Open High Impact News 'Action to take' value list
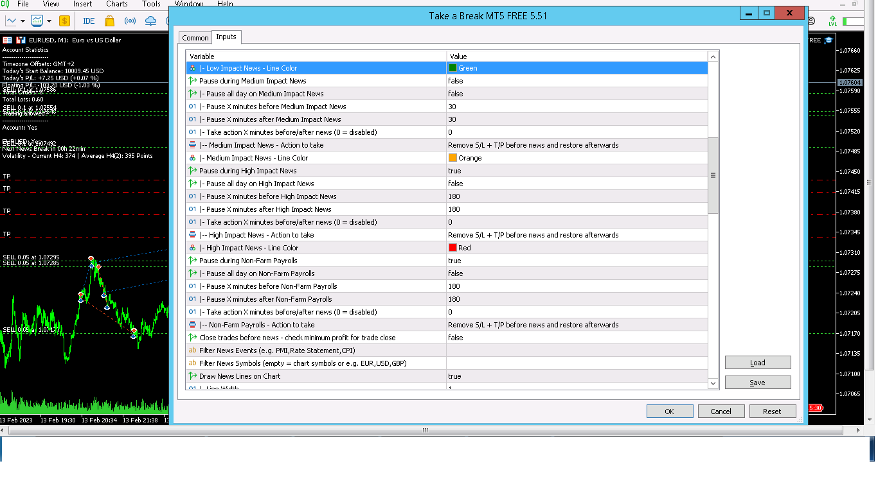Viewport: 878px width, 493px height. [577, 235]
